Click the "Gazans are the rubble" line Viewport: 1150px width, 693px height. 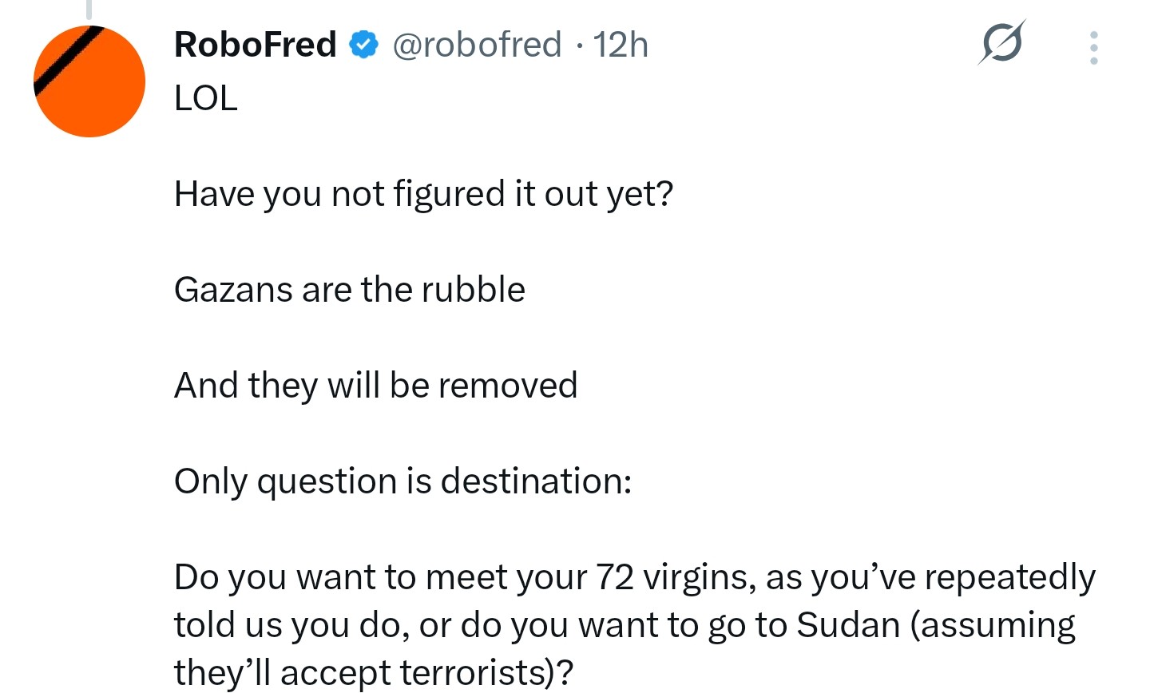coord(350,289)
